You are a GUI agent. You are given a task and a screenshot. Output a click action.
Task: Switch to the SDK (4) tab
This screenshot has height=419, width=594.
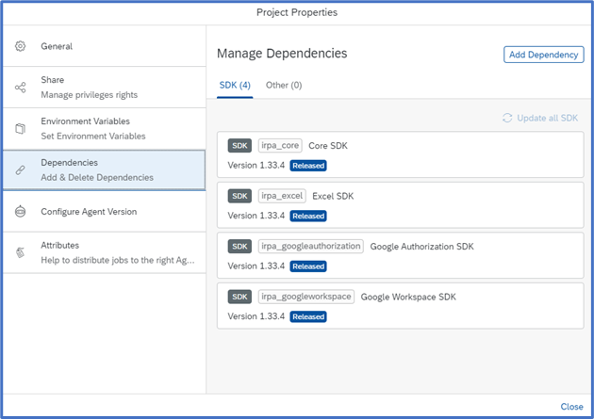[x=235, y=85]
